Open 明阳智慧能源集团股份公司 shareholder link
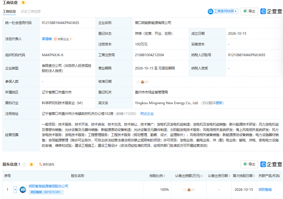The image size is (283, 199). click(x=48, y=186)
